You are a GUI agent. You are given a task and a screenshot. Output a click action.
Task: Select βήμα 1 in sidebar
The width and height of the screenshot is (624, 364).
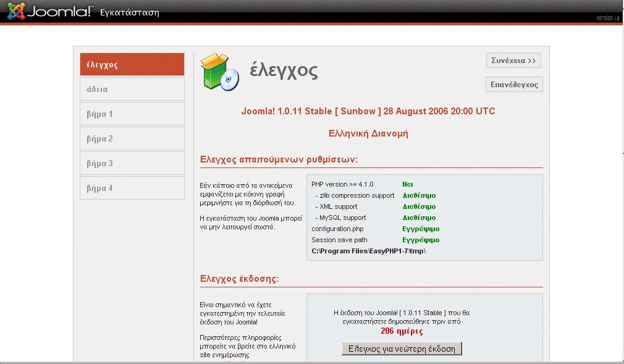point(132,114)
